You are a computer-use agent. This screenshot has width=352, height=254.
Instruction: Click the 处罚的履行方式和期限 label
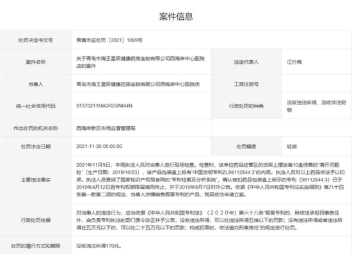(x=36, y=246)
